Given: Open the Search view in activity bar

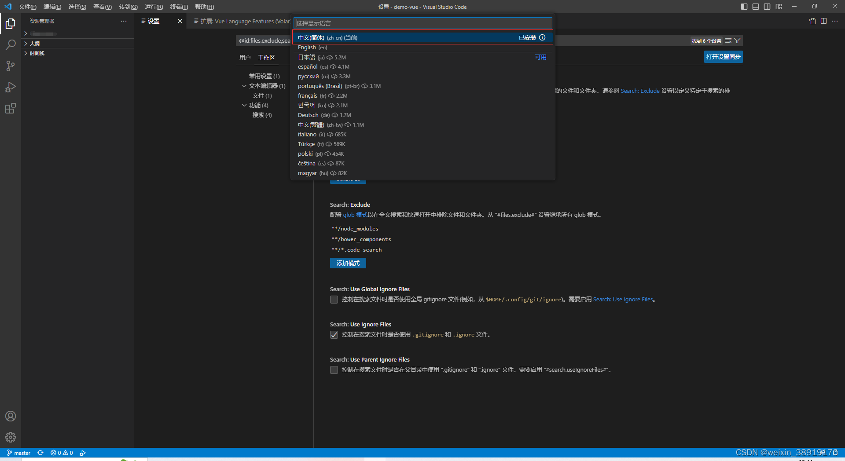Looking at the screenshot, I should coord(11,44).
